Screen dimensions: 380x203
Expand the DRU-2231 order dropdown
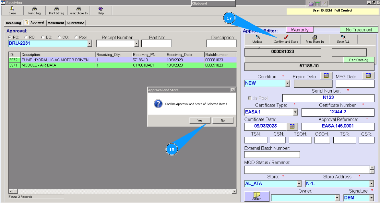pyautogui.click(x=89, y=44)
